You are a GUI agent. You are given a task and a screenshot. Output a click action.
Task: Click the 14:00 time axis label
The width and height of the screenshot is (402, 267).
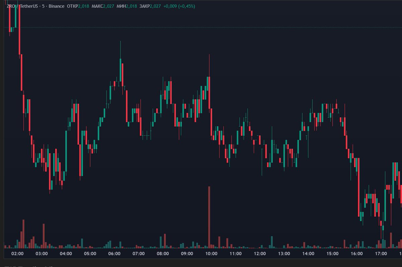tap(308, 254)
